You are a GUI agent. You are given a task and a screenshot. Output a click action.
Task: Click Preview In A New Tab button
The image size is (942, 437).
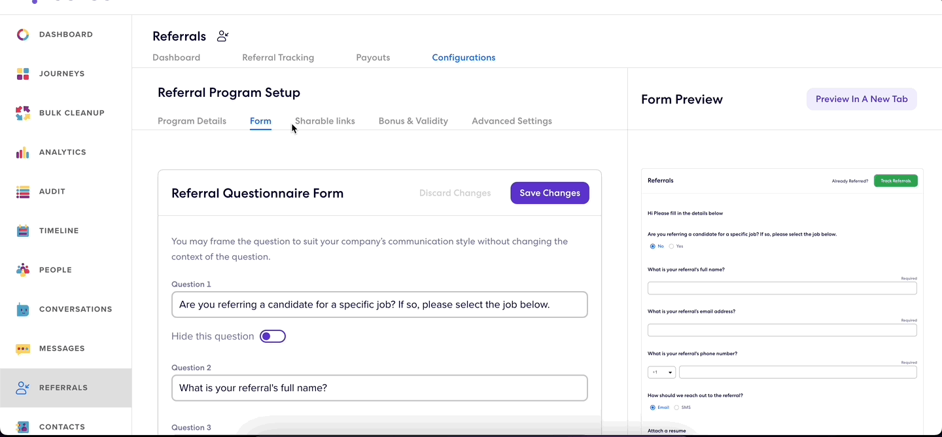(x=862, y=99)
